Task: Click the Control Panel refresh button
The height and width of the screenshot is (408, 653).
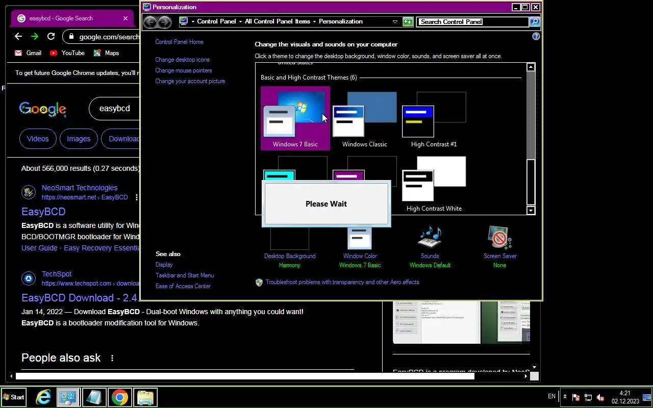Action: (x=408, y=21)
